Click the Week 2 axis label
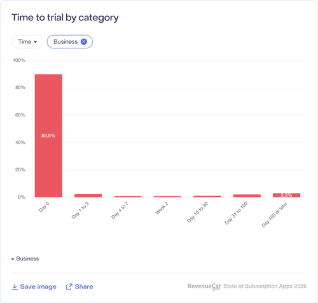This screenshot has width=318, height=303. pyautogui.click(x=162, y=208)
